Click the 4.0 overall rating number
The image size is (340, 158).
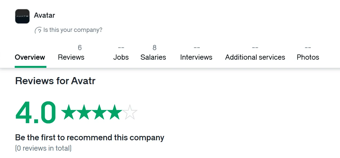pos(36,112)
